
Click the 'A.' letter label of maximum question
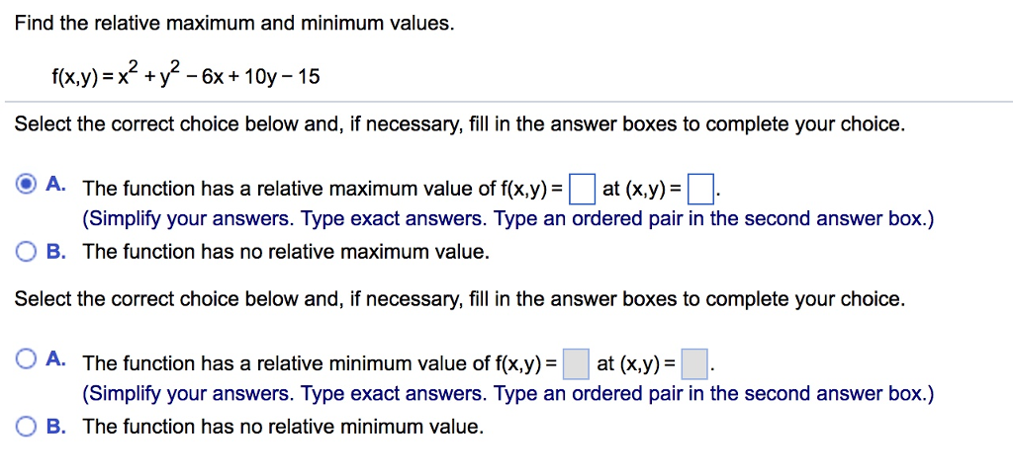(55, 185)
